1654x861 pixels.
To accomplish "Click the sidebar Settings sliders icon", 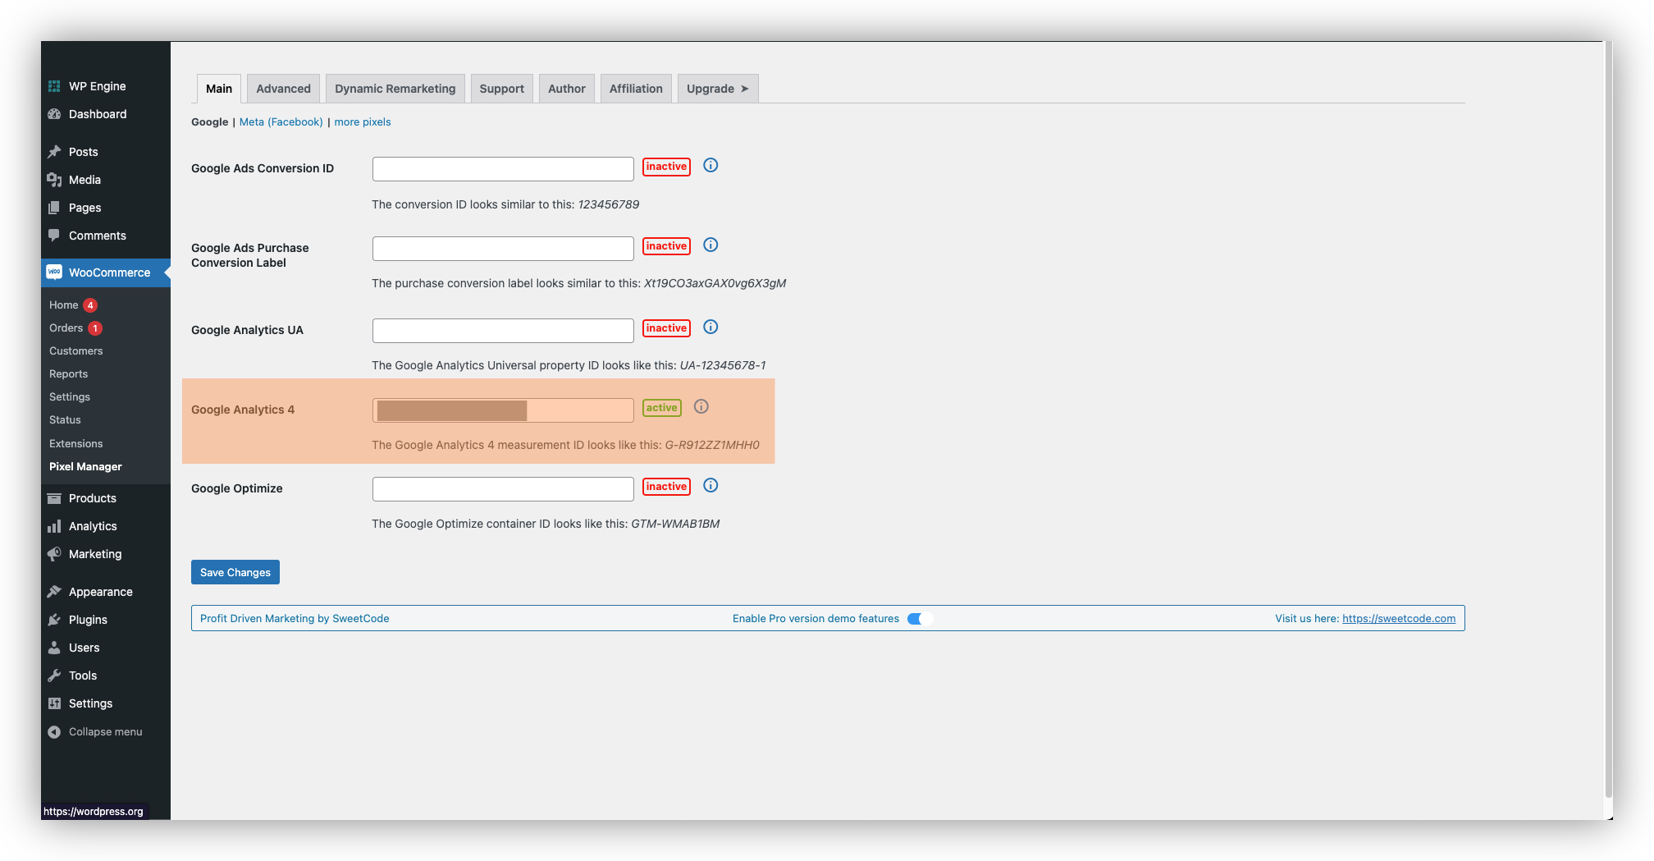I will pyautogui.click(x=54, y=703).
